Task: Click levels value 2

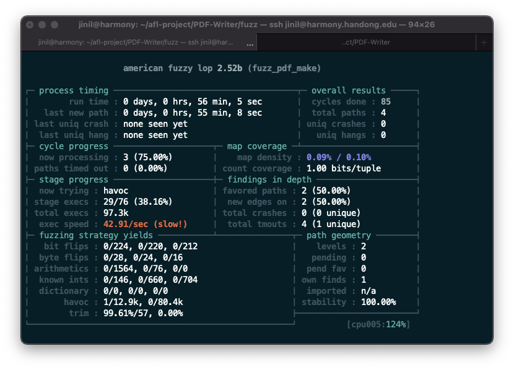Action: [x=364, y=246]
